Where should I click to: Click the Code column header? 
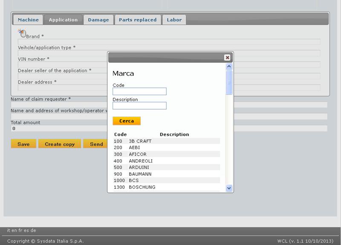[x=121, y=134]
